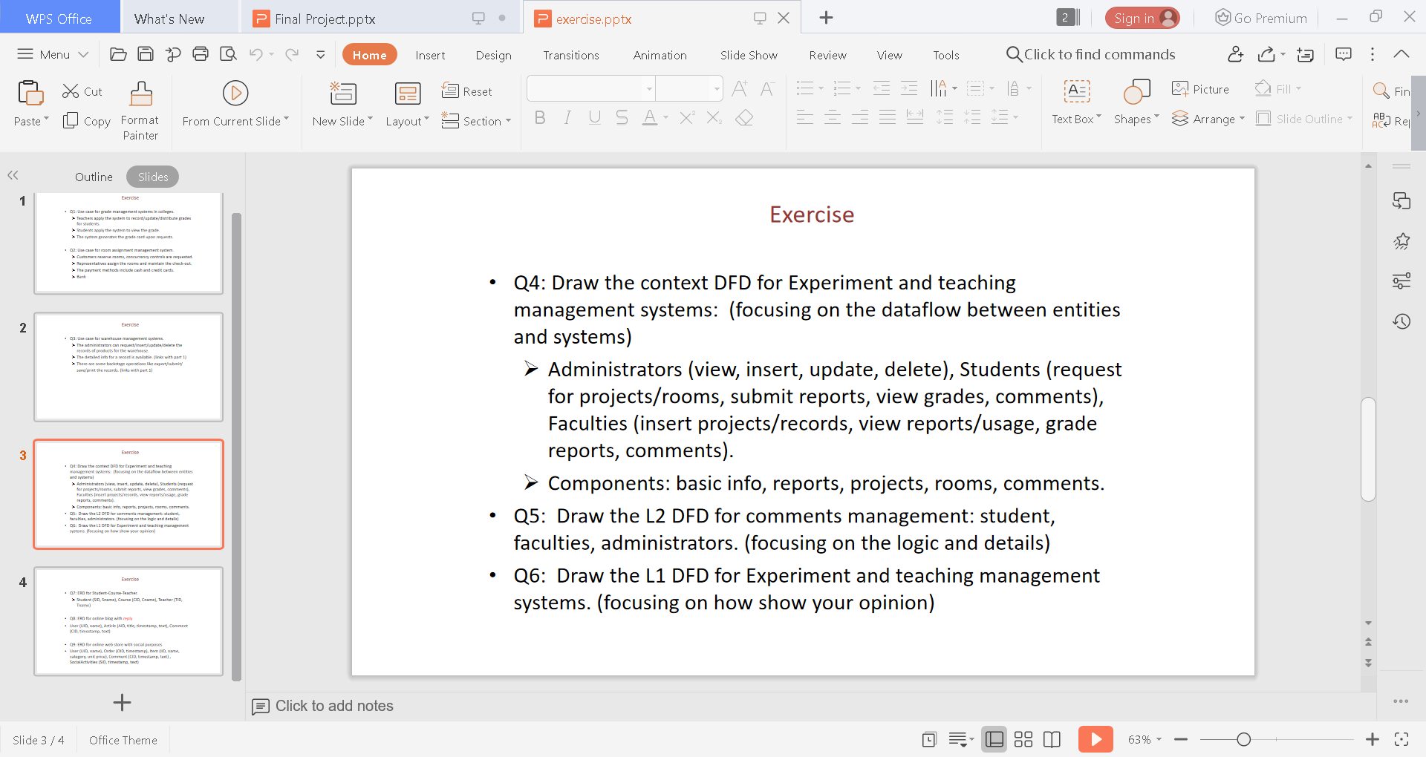The image size is (1426, 757).
Task: Click the Print icon in quick toolbar
Action: pos(201,54)
